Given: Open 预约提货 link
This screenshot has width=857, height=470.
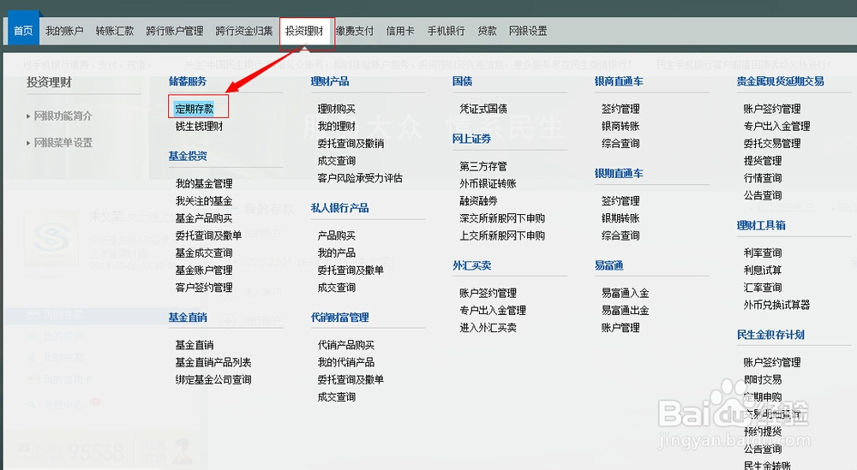Looking at the screenshot, I should click(763, 431).
